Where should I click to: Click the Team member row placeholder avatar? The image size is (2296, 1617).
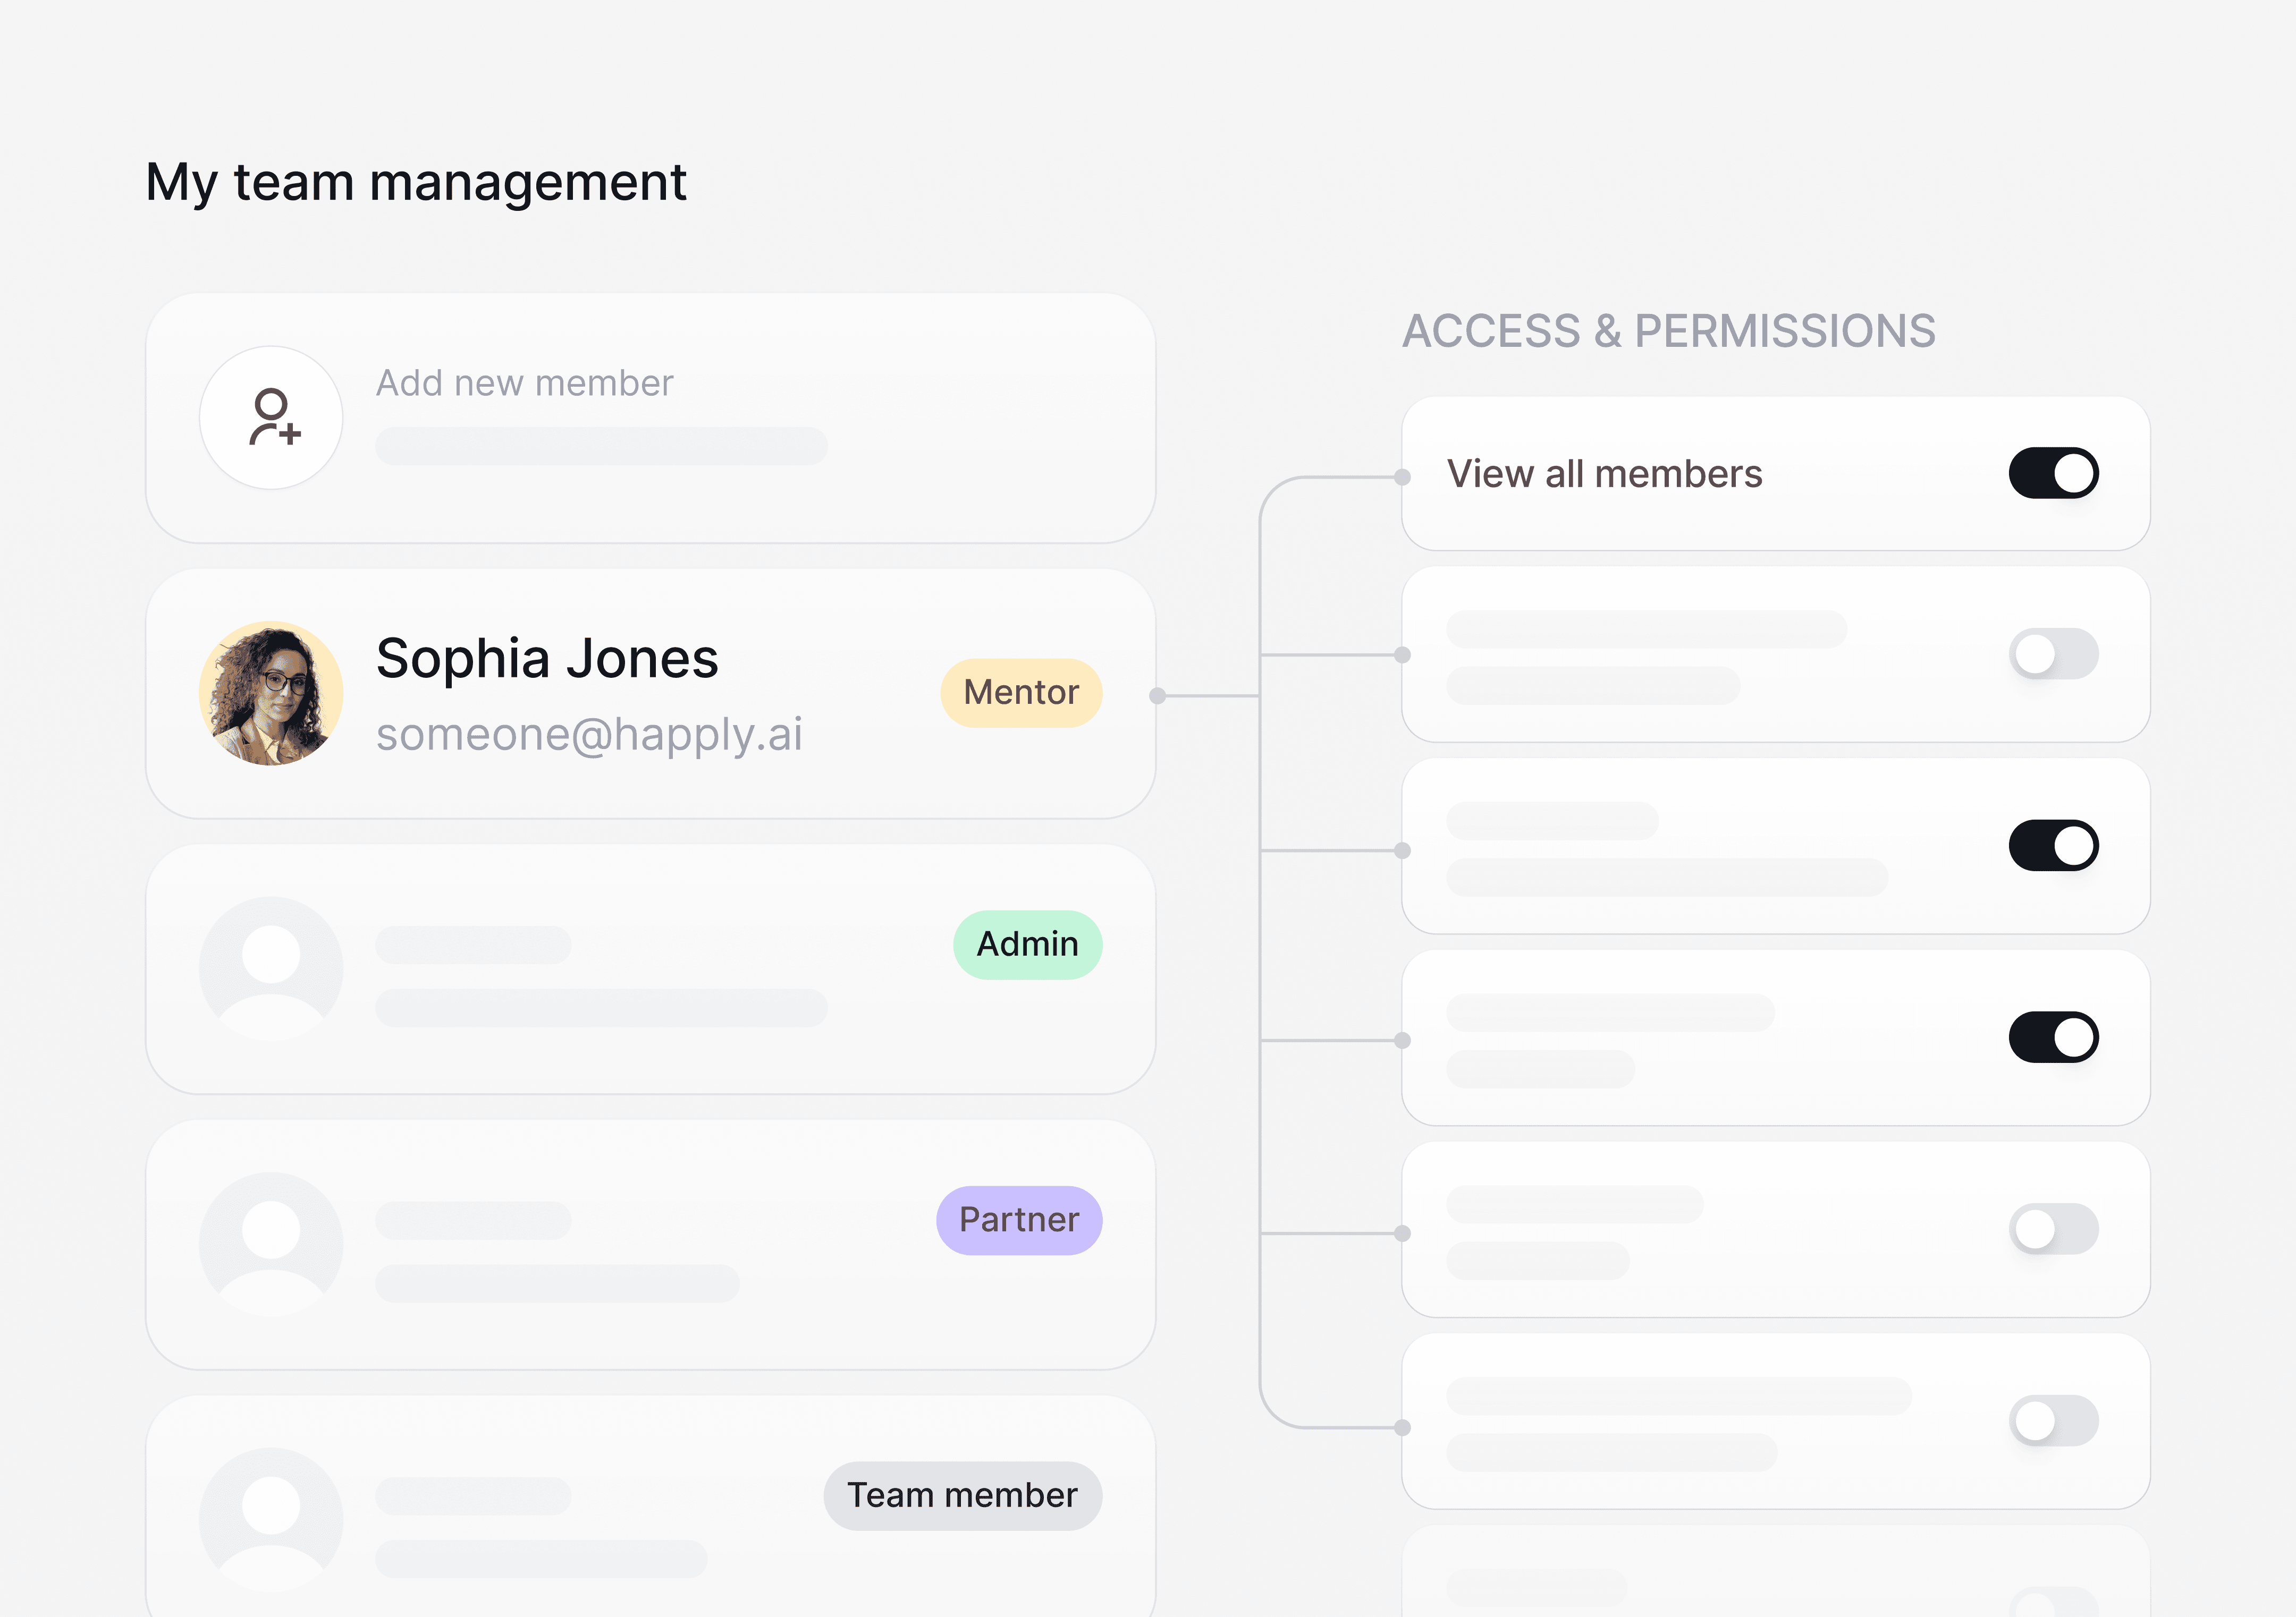271,1519
